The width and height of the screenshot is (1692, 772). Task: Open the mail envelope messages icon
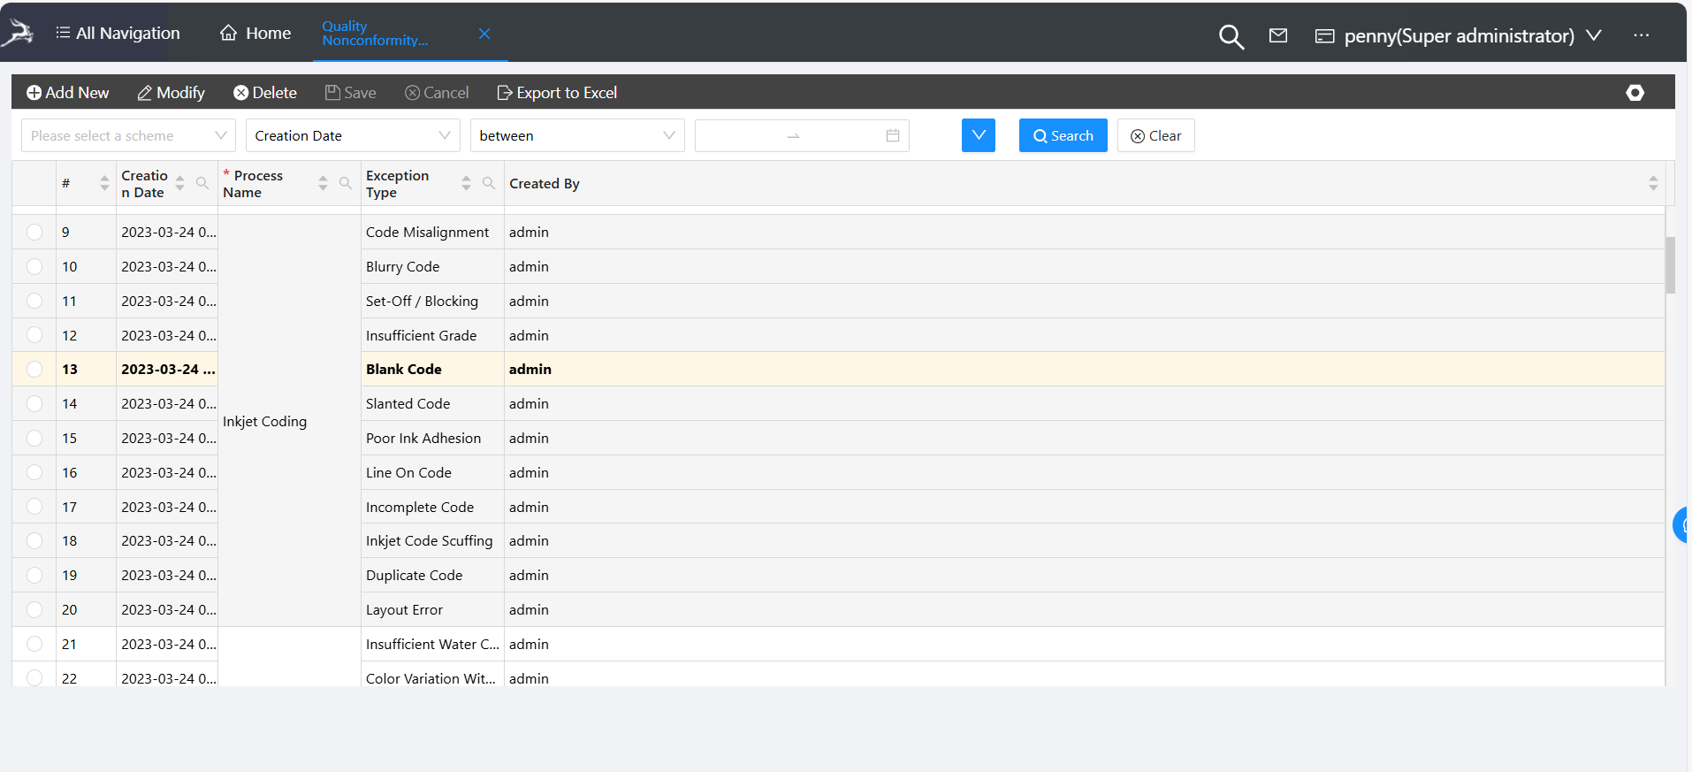point(1277,35)
